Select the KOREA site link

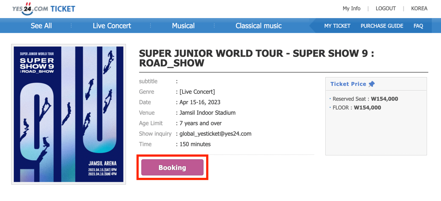point(419,8)
